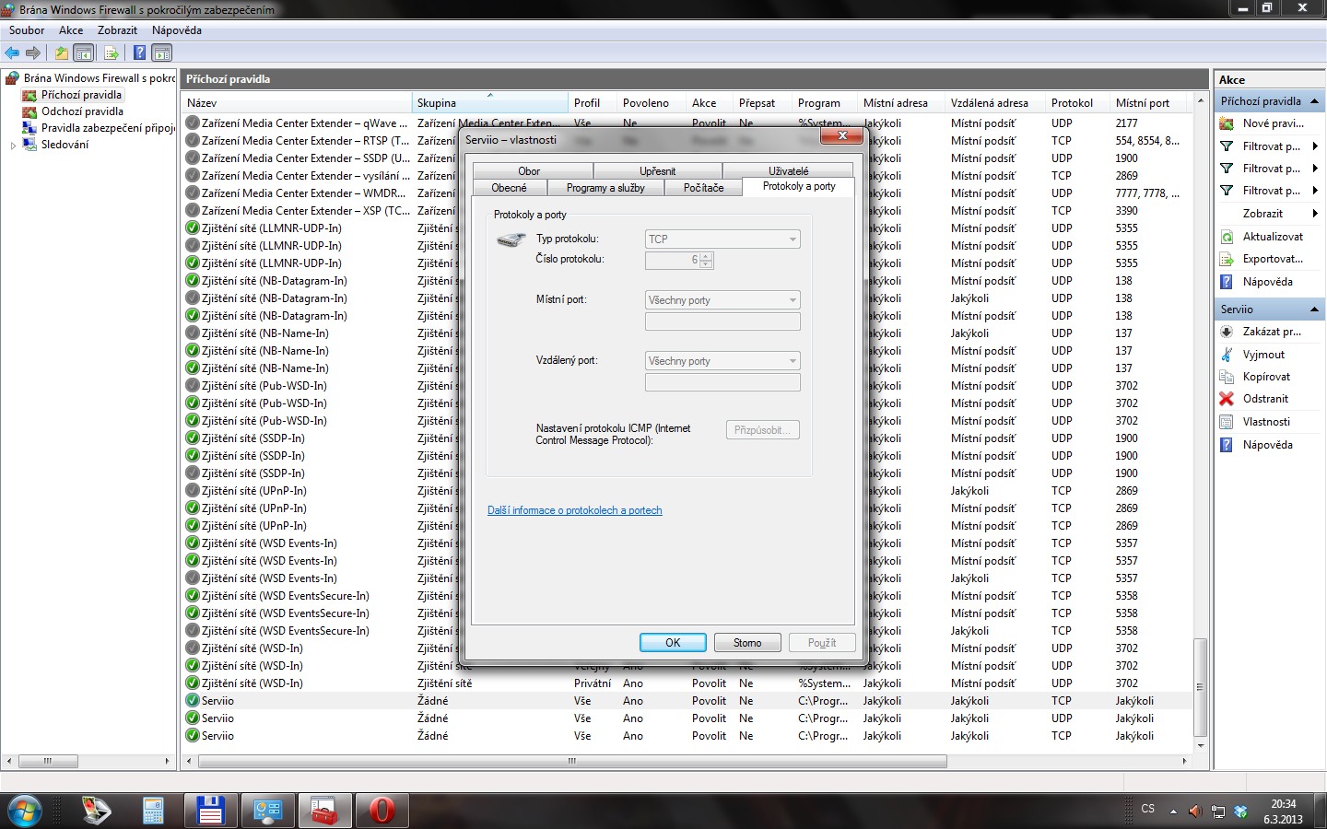The image size is (1327, 829).
Task: Cancel the dialog with Storno
Action: [x=747, y=643]
